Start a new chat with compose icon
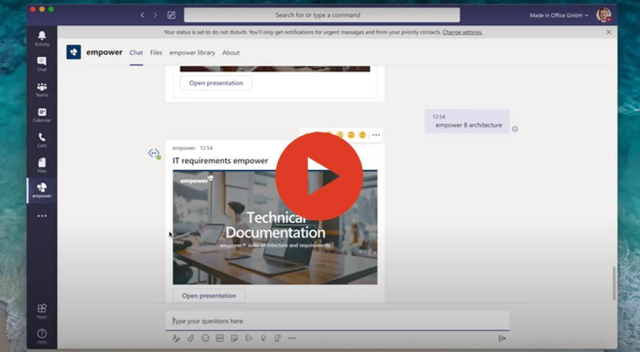640x352 pixels. pyautogui.click(x=172, y=15)
